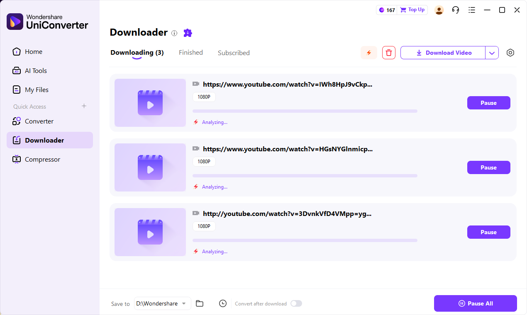The height and width of the screenshot is (315, 527).
Task: Click Analyzing status of HGsNYGlnmicp item
Action: [x=215, y=187]
